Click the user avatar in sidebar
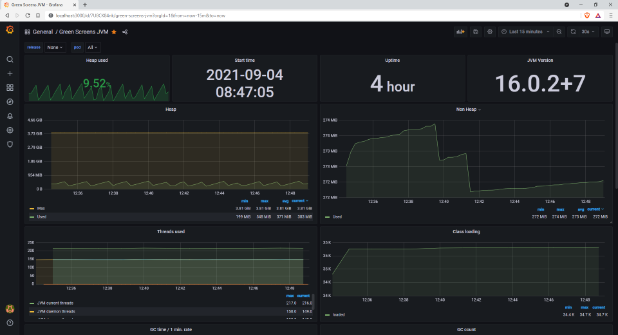618x335 pixels. click(x=10, y=309)
